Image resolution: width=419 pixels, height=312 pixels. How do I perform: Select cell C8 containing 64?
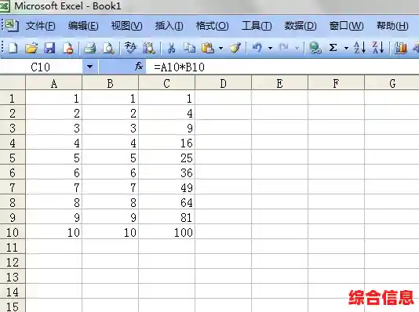pyautogui.click(x=167, y=202)
